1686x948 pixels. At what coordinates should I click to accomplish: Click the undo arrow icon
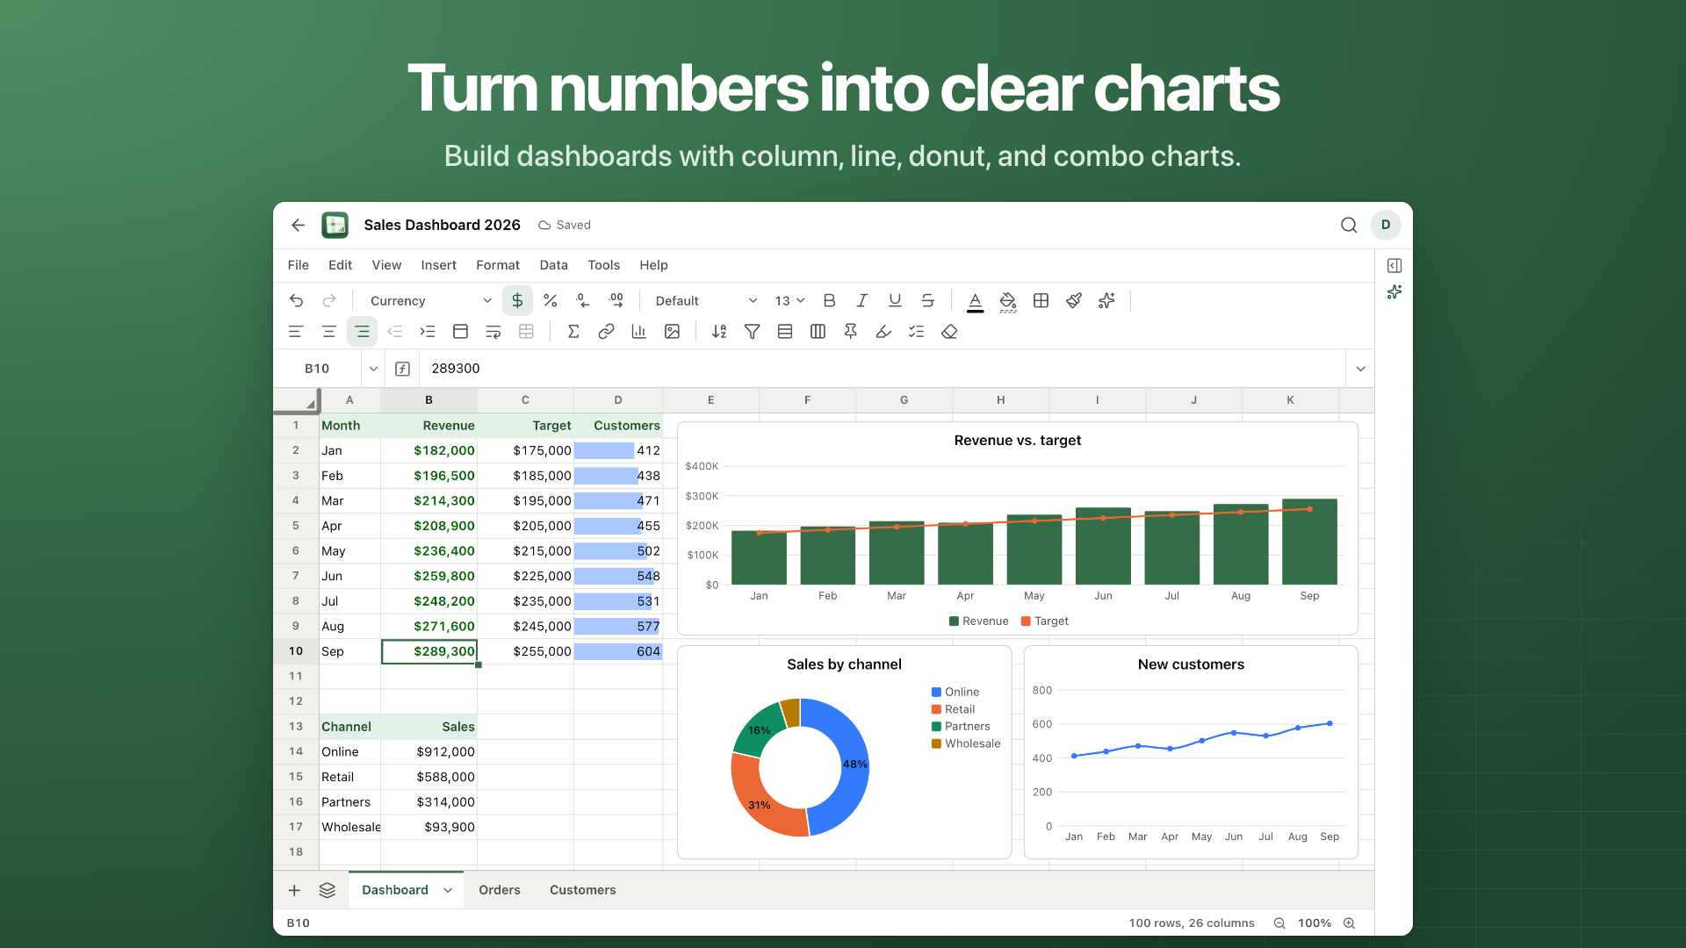(x=296, y=300)
